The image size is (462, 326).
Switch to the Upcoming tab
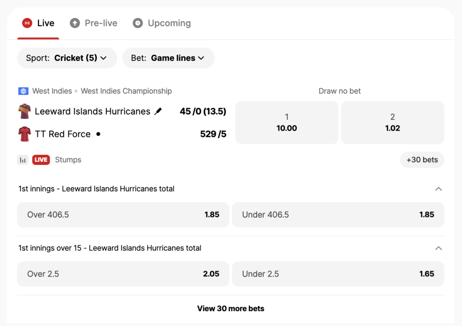pos(162,23)
